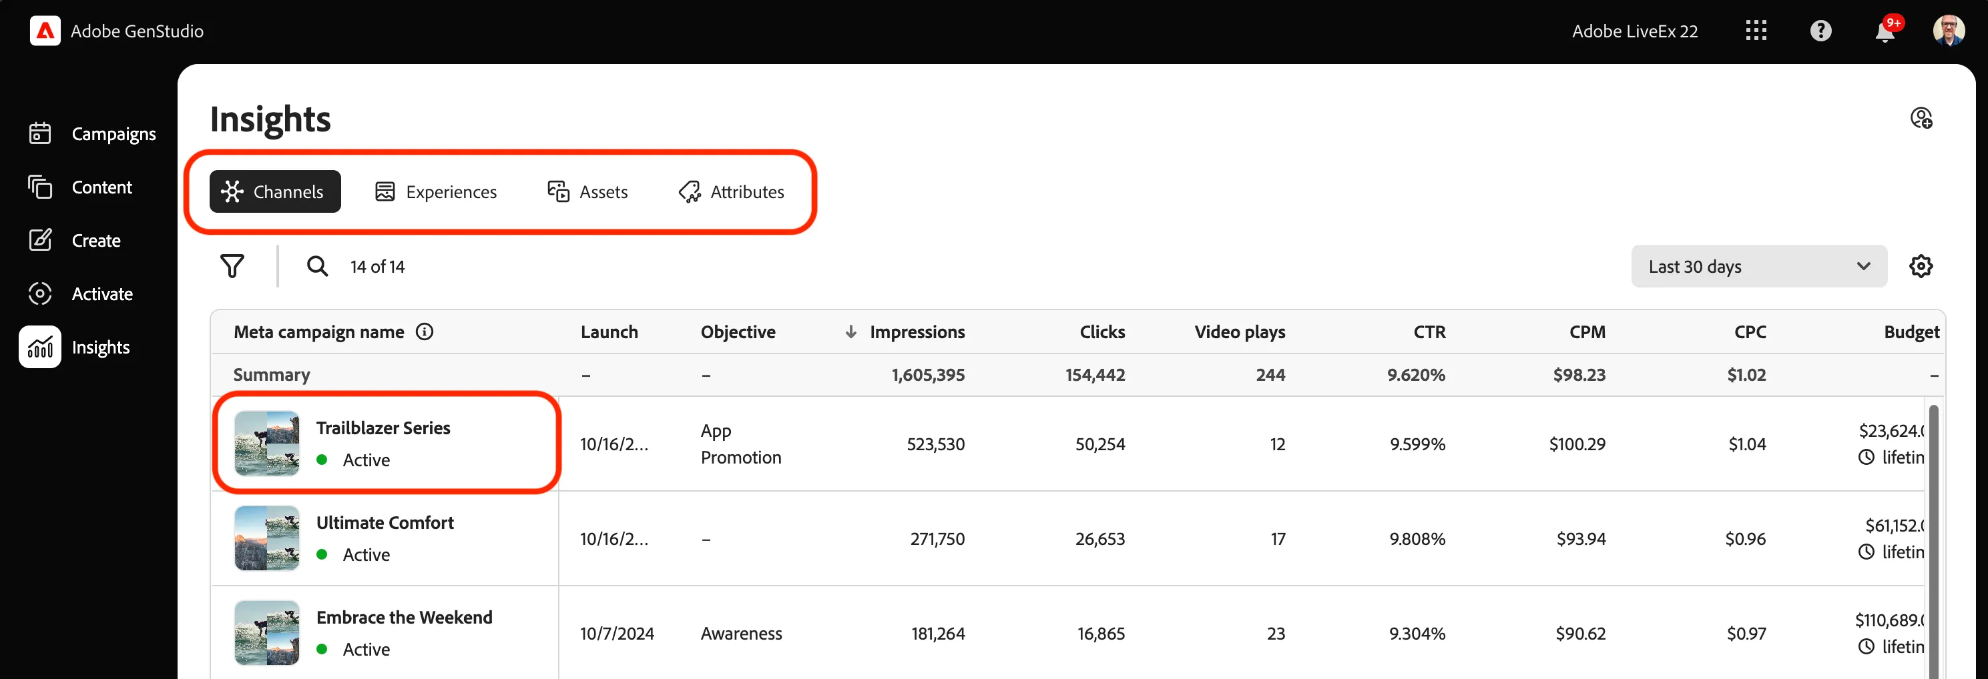Click the info icon beside Meta campaign name
This screenshot has width=1988, height=679.
pos(425,331)
